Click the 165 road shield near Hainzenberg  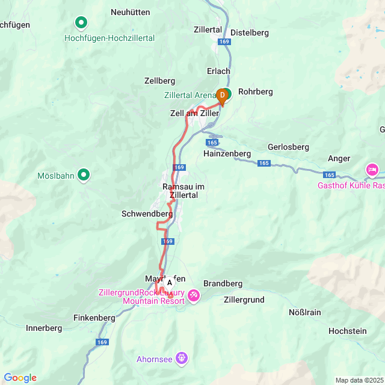coord(212,143)
